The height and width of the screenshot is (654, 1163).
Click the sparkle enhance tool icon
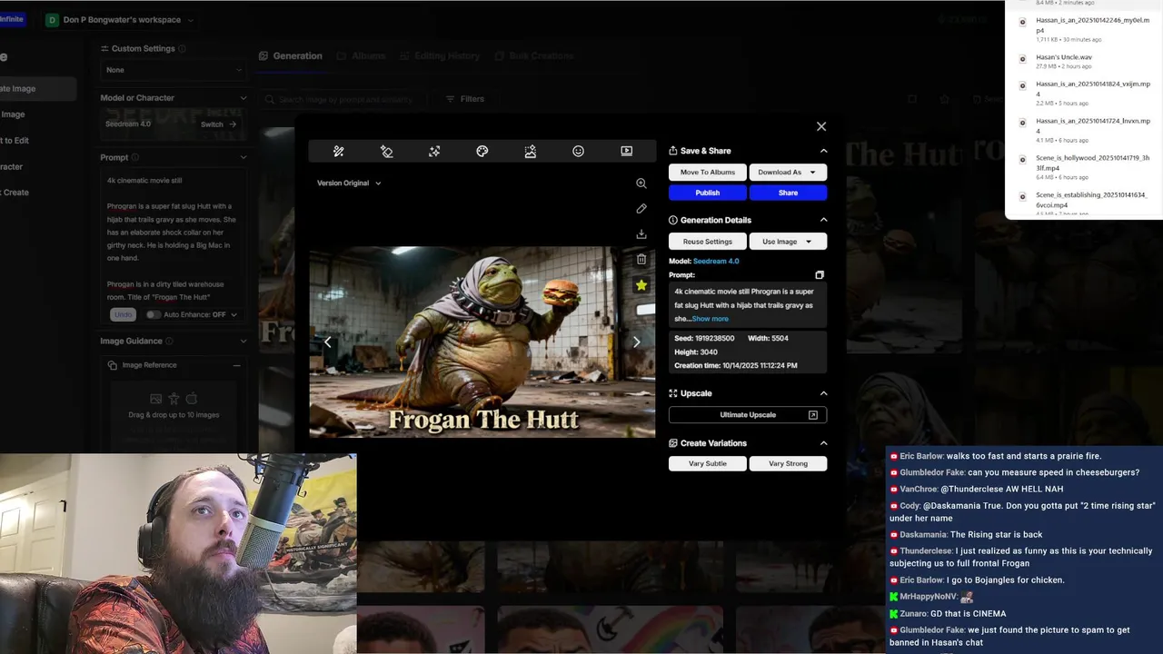434,152
